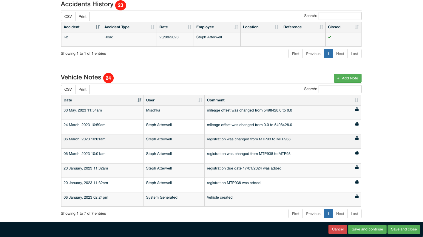The width and height of the screenshot is (423, 237).
Task: Cancel the current changes
Action: pos(337,229)
